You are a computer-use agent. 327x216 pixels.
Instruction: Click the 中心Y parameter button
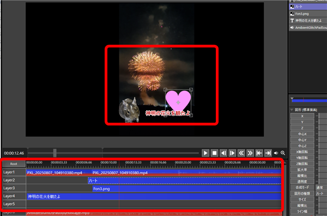click(302, 140)
